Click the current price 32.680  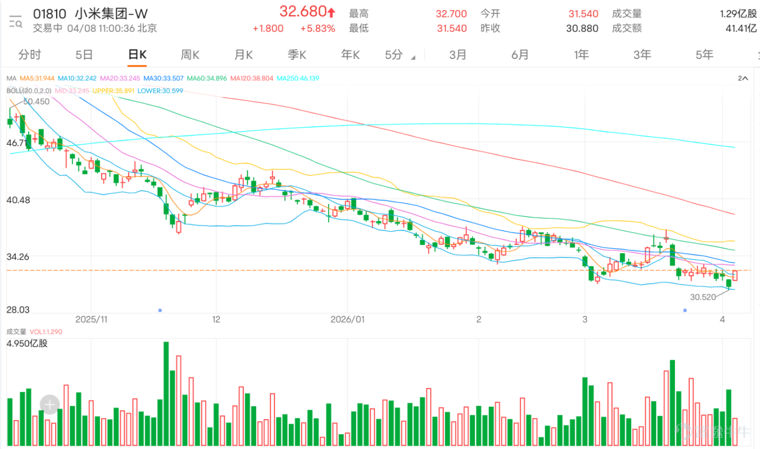point(303,11)
